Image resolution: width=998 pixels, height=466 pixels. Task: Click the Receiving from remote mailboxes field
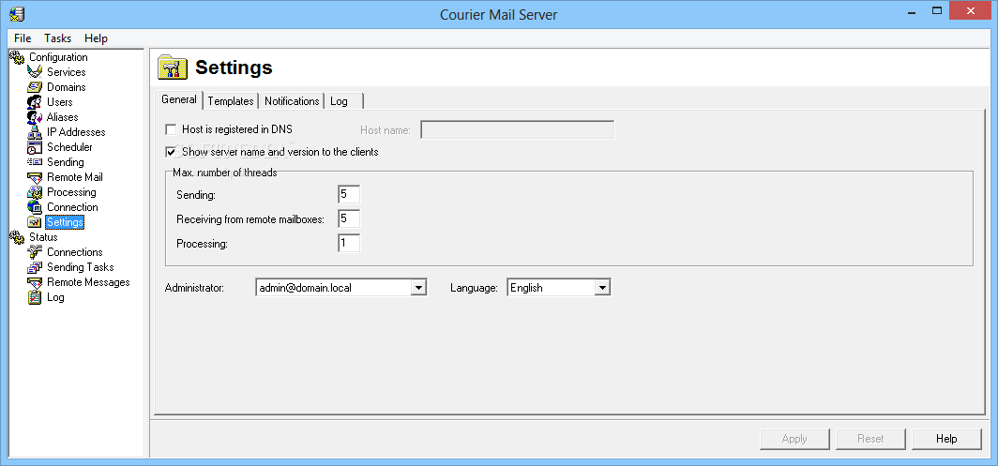click(x=349, y=219)
